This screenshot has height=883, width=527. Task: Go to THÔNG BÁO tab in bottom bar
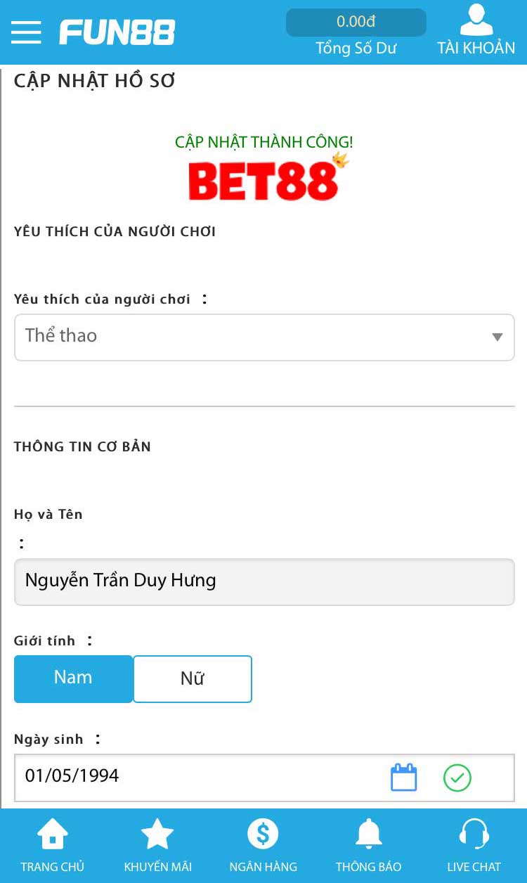coord(368,844)
